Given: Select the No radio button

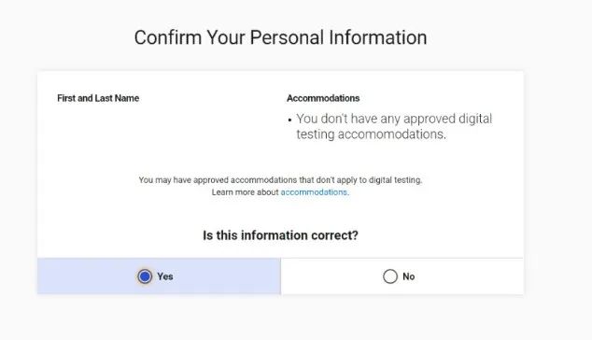Looking at the screenshot, I should pos(390,276).
